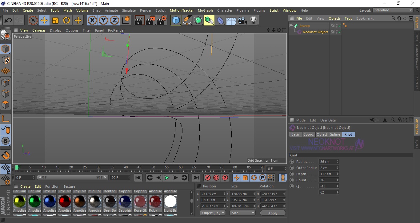420x223 pixels.
Task: Switch to the Spline attribute tab
Action: pos(335,134)
